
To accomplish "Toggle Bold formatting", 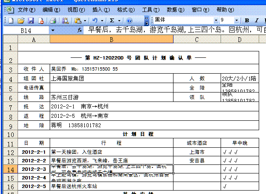I will (247, 21).
